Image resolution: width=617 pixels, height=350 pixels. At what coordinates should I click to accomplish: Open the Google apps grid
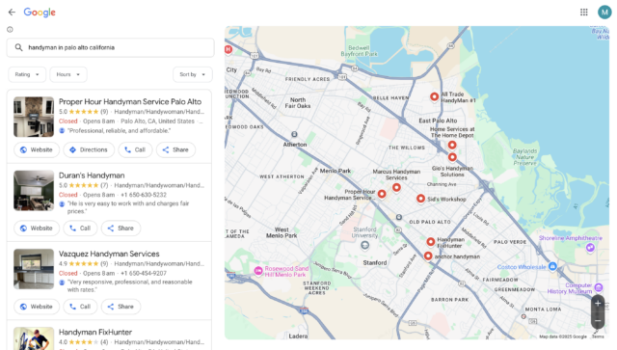coord(584,13)
